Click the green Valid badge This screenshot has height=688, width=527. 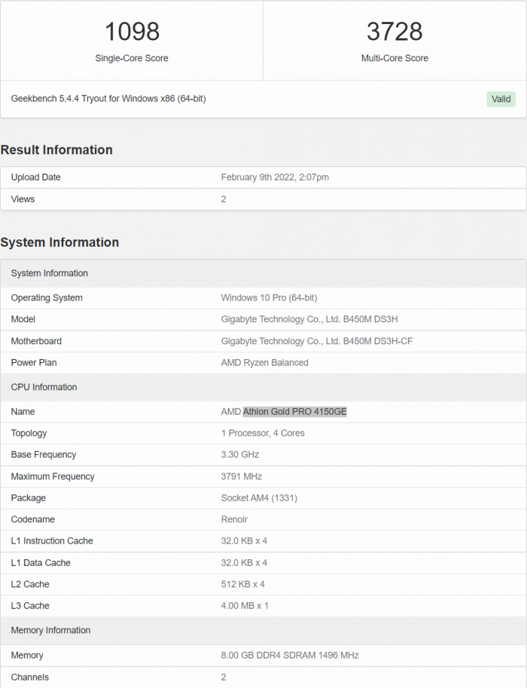pyautogui.click(x=501, y=99)
